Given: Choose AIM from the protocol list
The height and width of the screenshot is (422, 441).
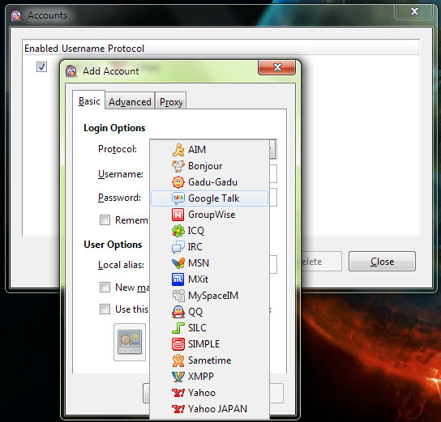Looking at the screenshot, I should coord(209,150).
